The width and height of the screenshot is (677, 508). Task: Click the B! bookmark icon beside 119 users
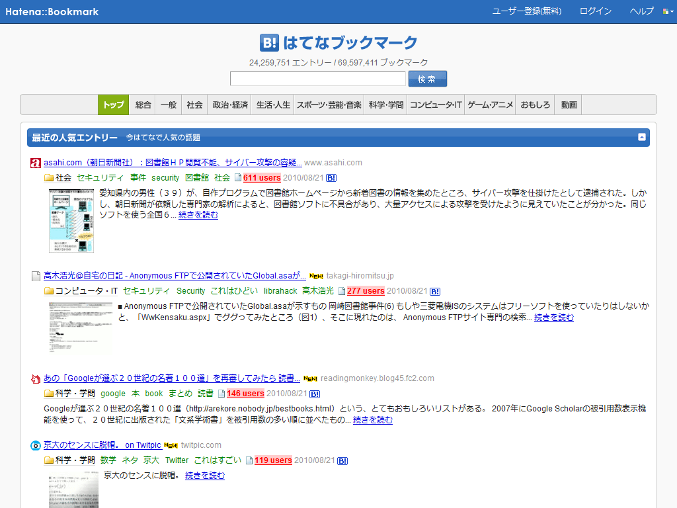pos(342,460)
